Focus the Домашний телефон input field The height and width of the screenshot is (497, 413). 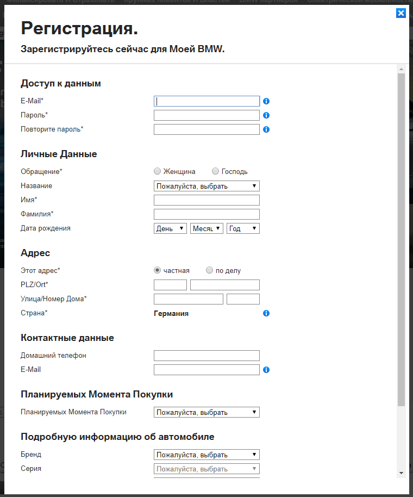pos(206,356)
